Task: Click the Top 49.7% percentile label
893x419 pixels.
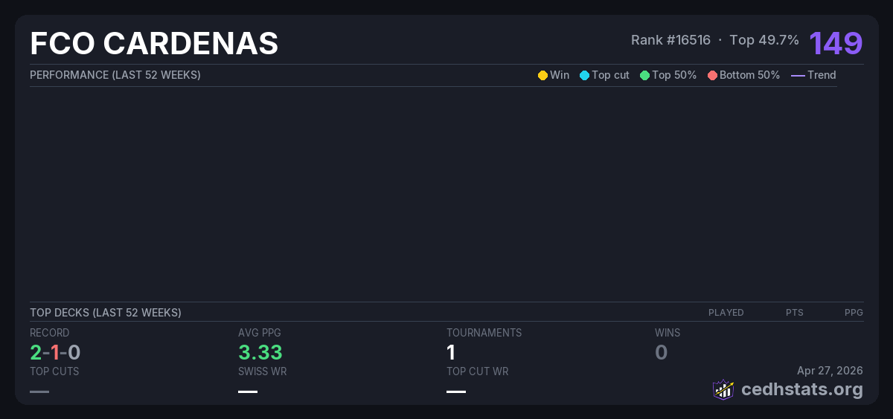Action: point(764,40)
